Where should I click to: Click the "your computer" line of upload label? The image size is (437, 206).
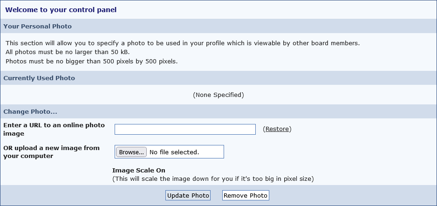point(28,156)
